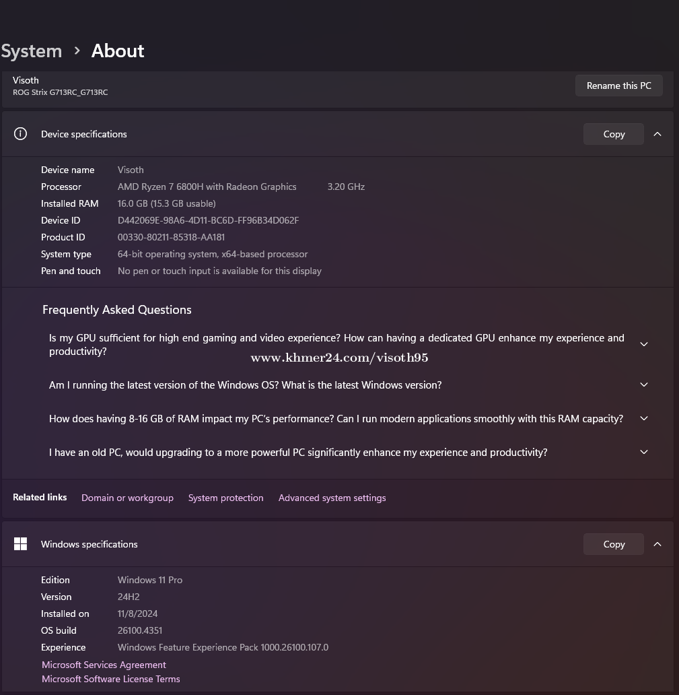
Task: Open System protection link
Action: (x=226, y=498)
